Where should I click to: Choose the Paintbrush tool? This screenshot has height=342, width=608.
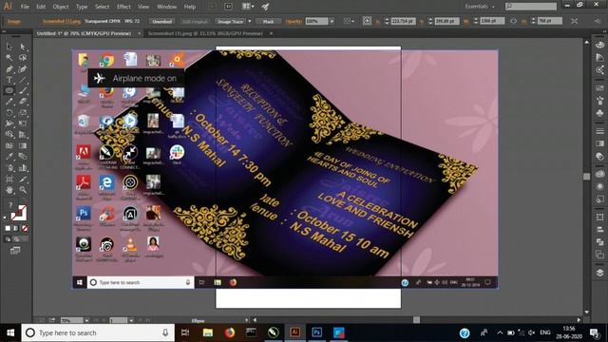pyautogui.click(x=23, y=91)
